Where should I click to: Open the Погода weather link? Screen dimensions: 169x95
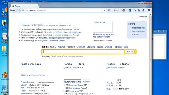(x=68, y=64)
